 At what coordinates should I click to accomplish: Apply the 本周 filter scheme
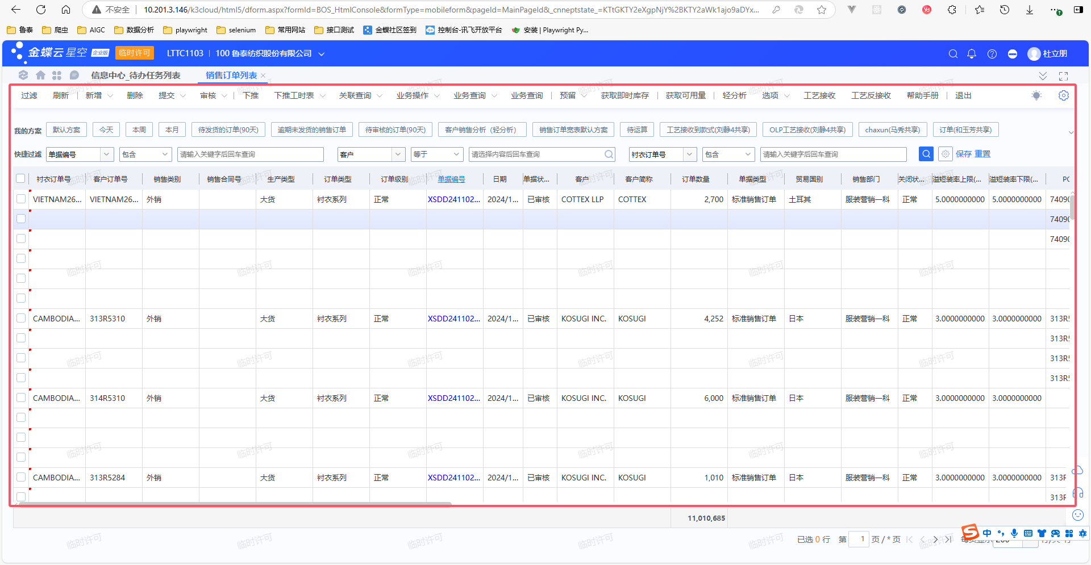click(139, 129)
